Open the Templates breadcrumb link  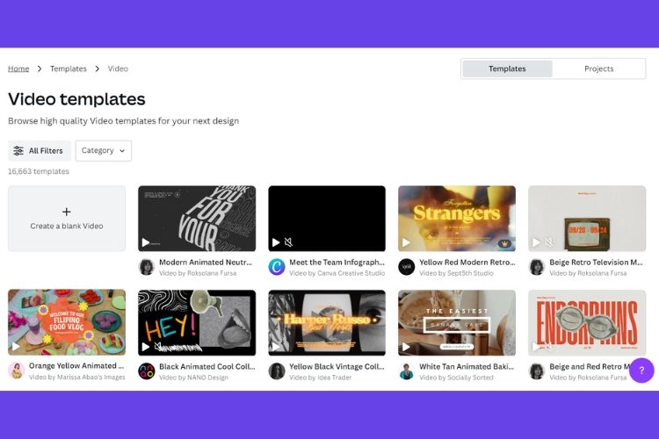pos(68,68)
